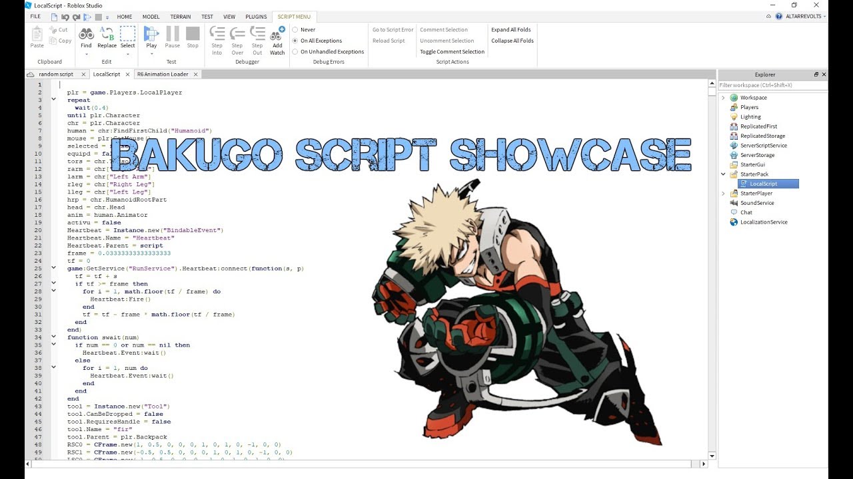Viewport: 853px width, 479px height.
Task: Undock the Explorer panel
Action: click(x=816, y=75)
